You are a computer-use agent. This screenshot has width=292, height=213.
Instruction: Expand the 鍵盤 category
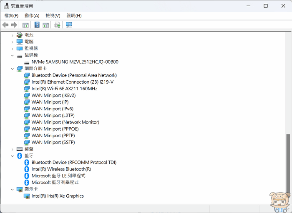[13, 149]
